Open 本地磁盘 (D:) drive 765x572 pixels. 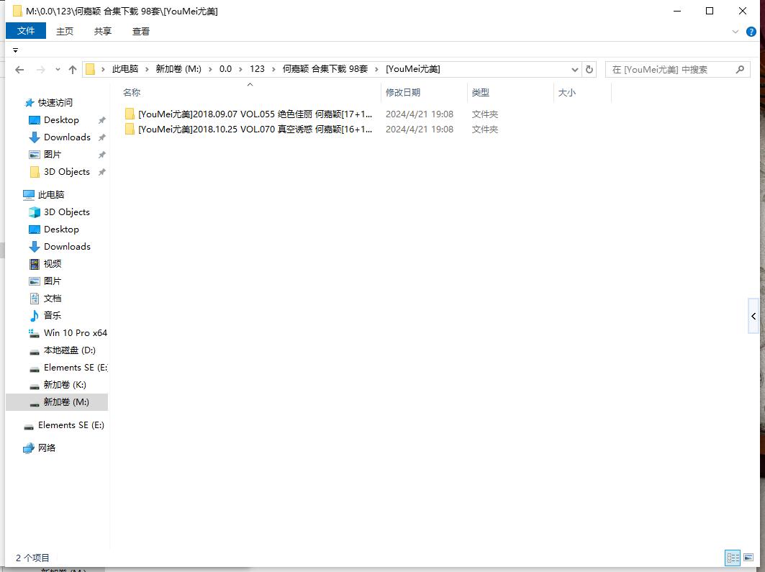click(x=69, y=350)
